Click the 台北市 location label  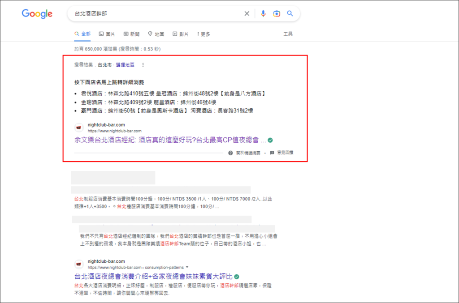coord(104,65)
